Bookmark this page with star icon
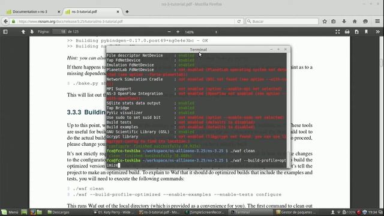The width and height of the screenshot is (384, 216). 325,22
